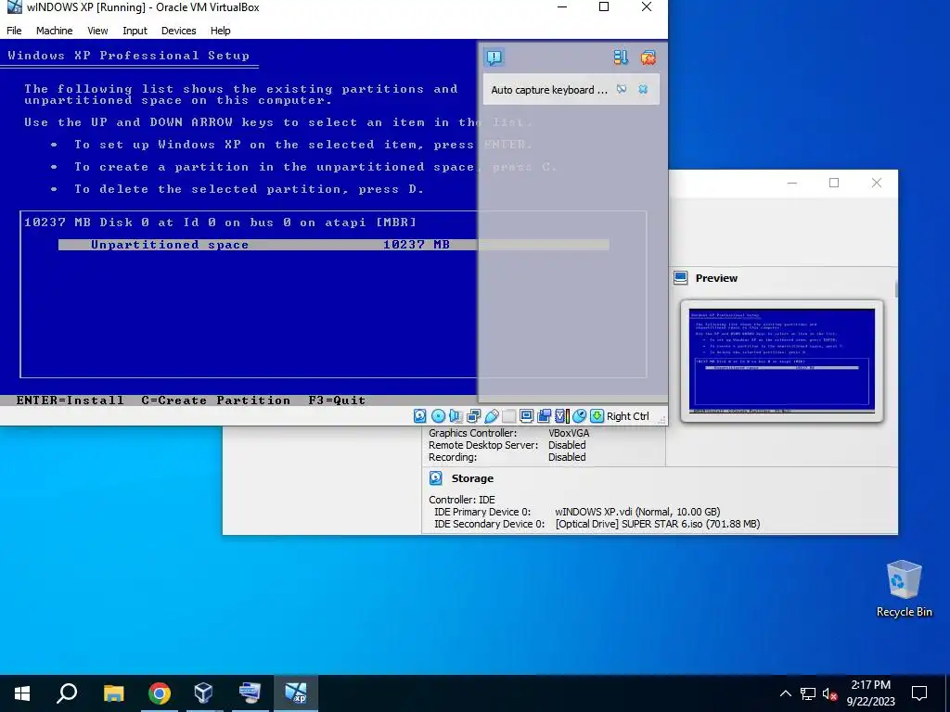
Task: Click the Recording Disabled value
Action: click(x=567, y=457)
